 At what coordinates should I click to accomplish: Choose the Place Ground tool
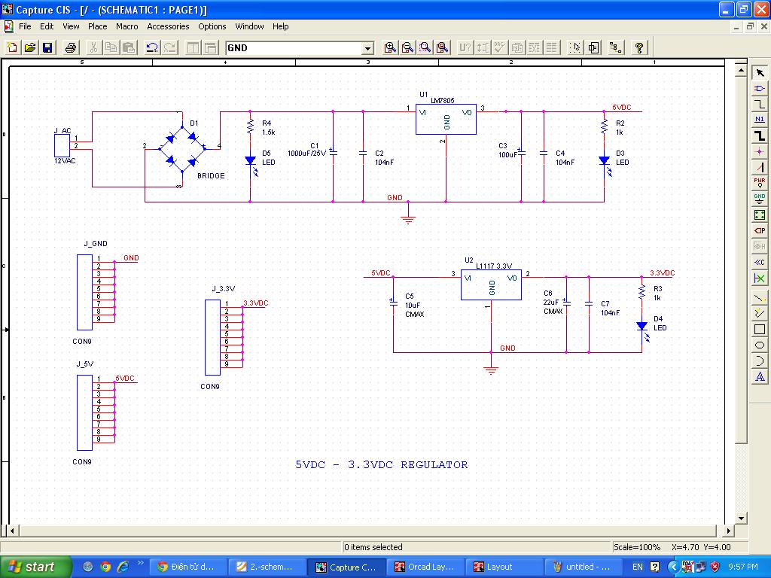click(x=760, y=199)
